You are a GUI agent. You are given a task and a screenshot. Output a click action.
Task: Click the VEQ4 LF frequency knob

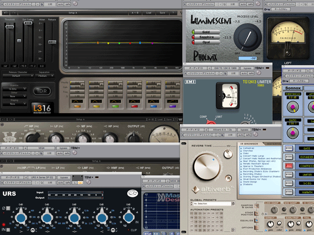tap(56, 138)
